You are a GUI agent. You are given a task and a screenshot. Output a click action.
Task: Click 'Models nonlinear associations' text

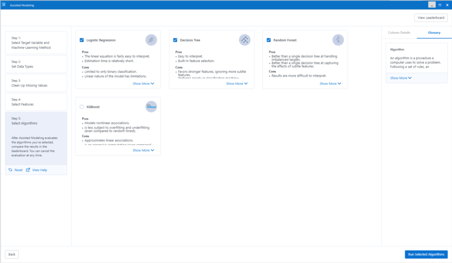pos(107,123)
